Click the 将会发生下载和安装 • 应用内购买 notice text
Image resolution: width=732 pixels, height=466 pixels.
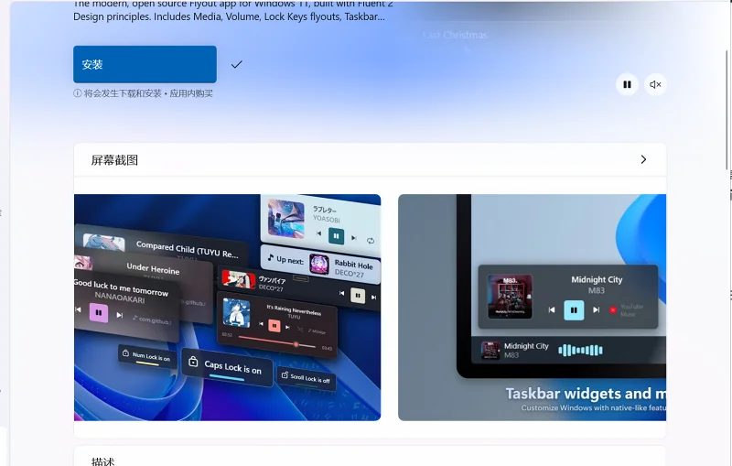click(x=148, y=93)
